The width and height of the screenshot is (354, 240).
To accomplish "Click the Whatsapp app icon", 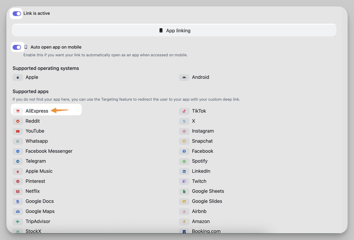I will point(18,141).
